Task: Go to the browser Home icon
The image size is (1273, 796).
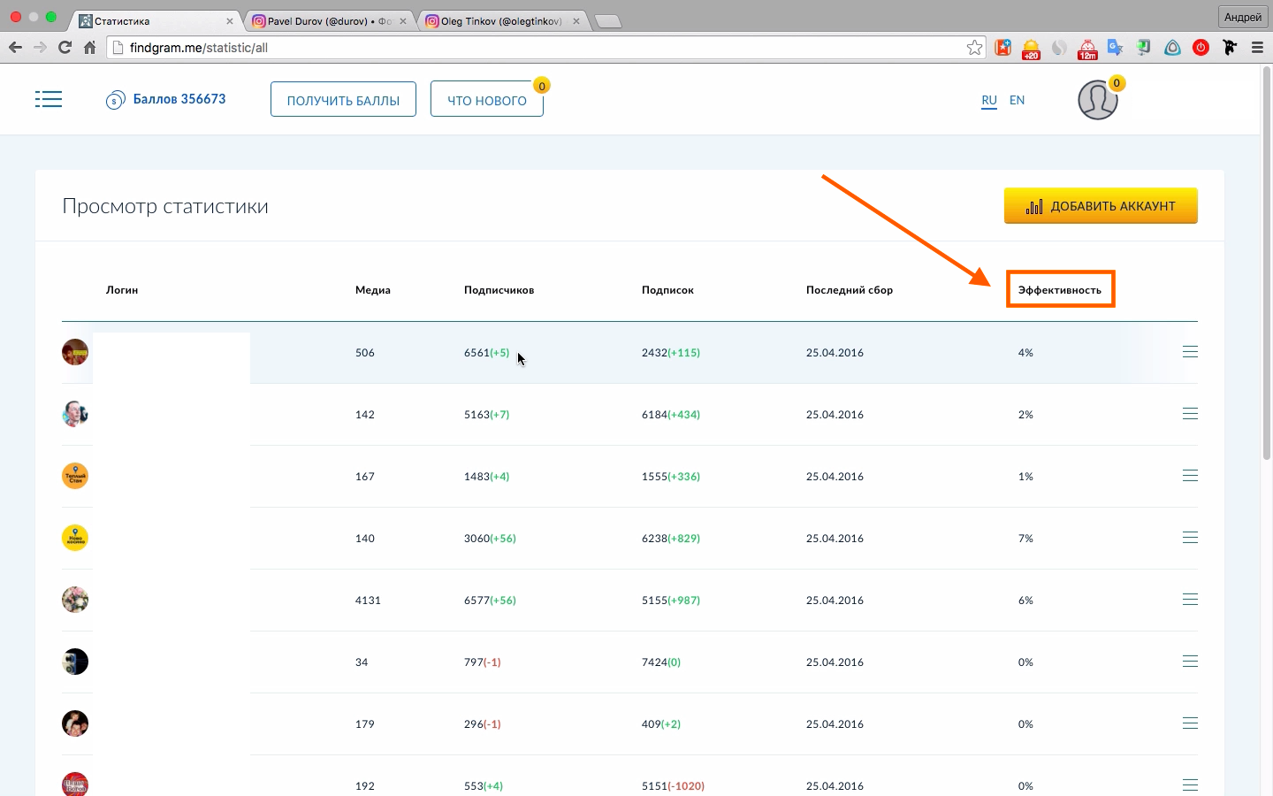Action: coord(89,48)
